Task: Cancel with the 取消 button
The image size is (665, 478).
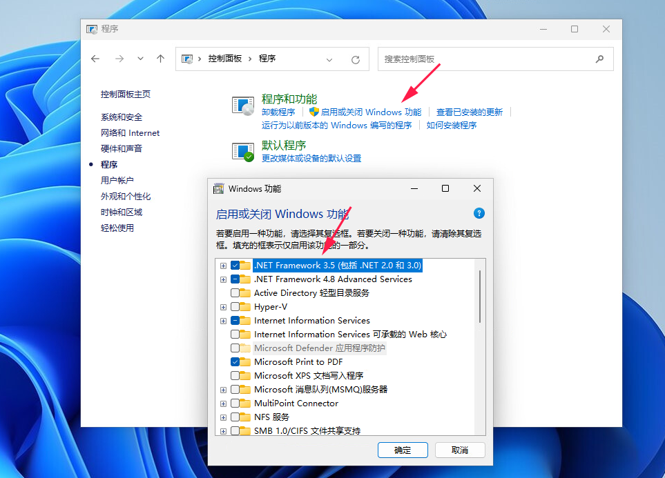Action: (460, 450)
